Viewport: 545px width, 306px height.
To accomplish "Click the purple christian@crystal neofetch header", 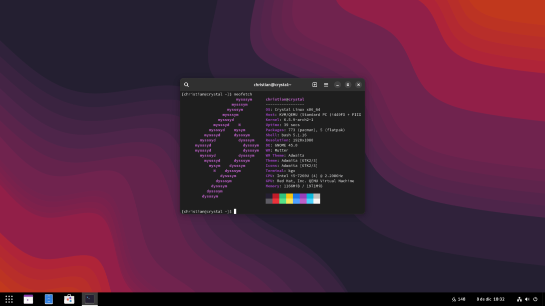I will click(285, 99).
